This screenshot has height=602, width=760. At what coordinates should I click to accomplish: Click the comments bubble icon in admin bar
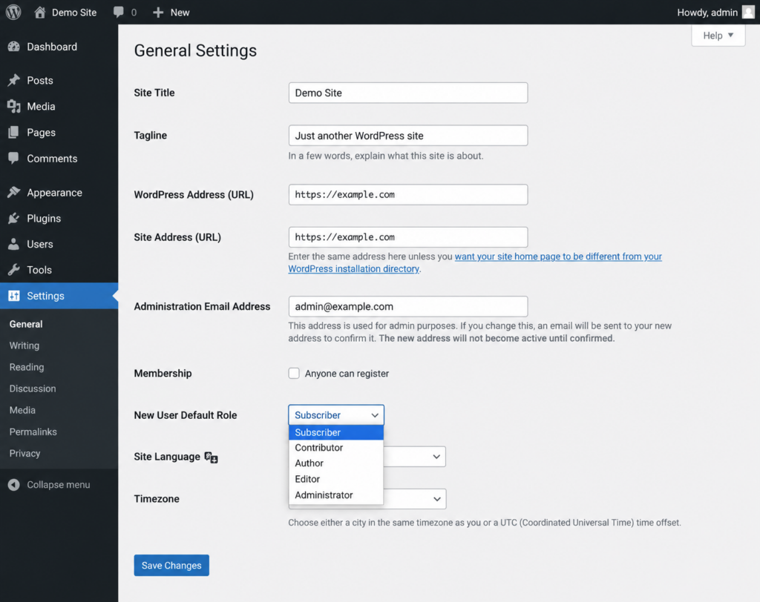(118, 12)
